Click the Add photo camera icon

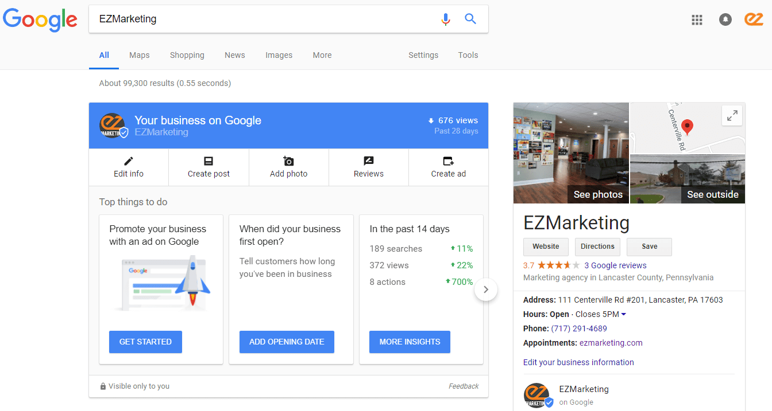(x=288, y=161)
